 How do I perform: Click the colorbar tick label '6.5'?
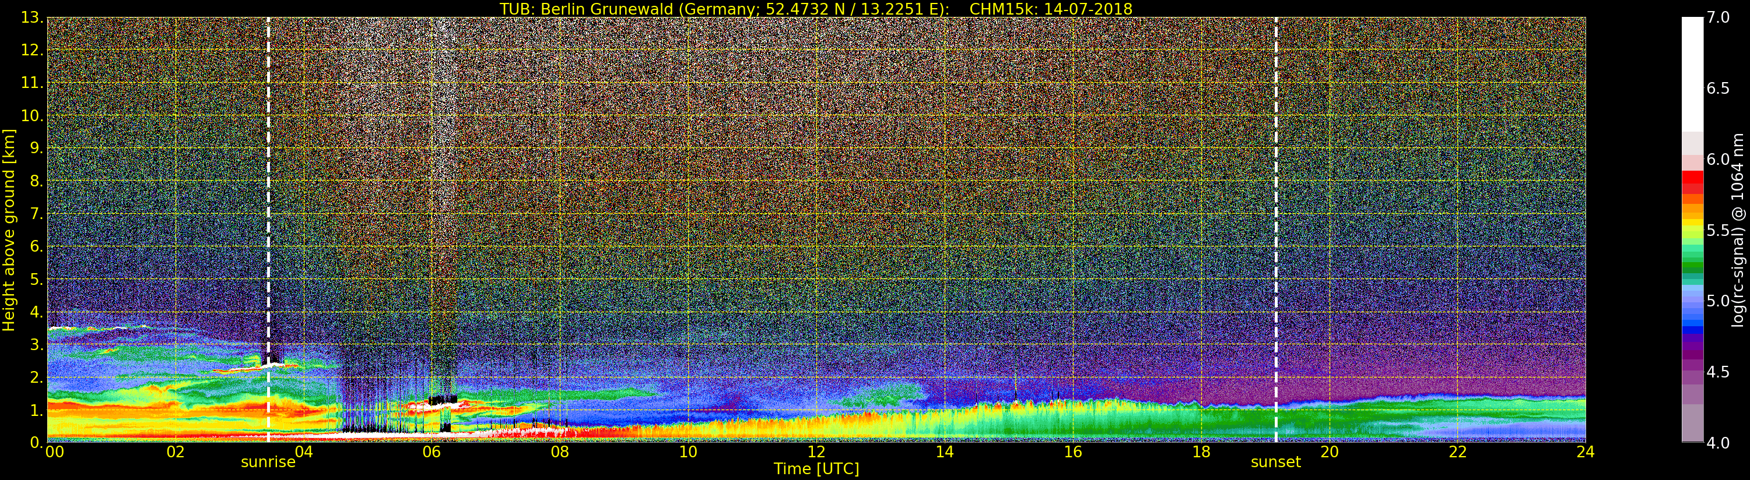point(1718,89)
